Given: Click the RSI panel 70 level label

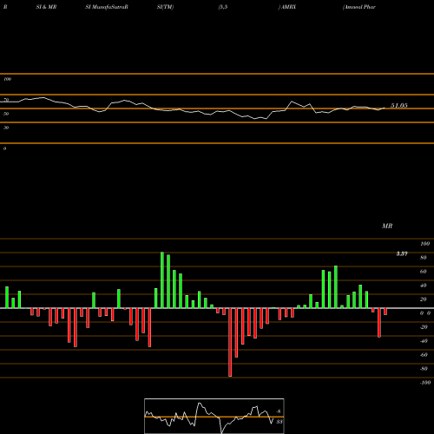Looking at the screenshot, I should pyautogui.click(x=6, y=100).
